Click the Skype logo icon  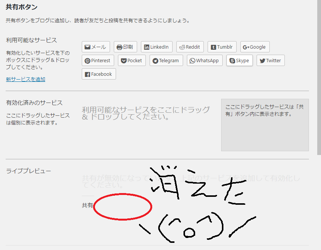(232, 61)
